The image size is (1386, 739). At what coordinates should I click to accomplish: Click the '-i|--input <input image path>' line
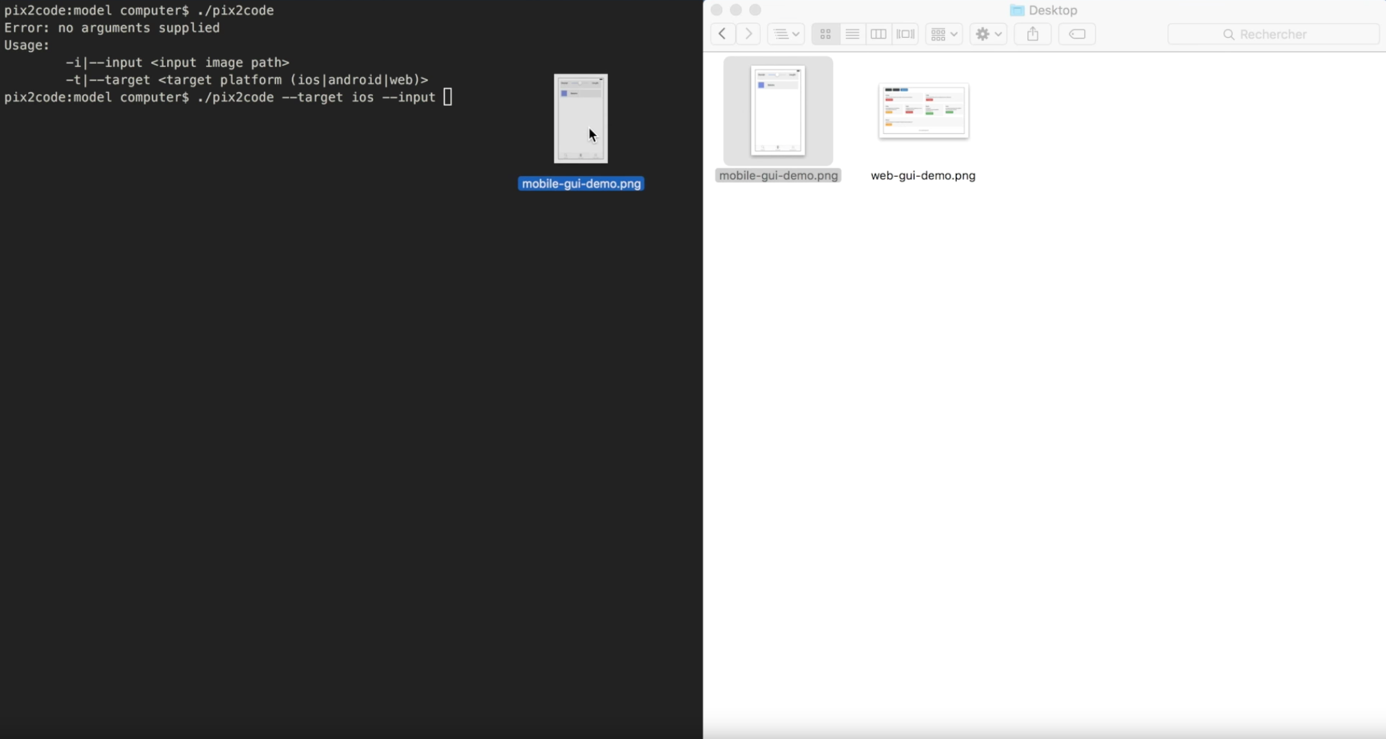(x=177, y=62)
